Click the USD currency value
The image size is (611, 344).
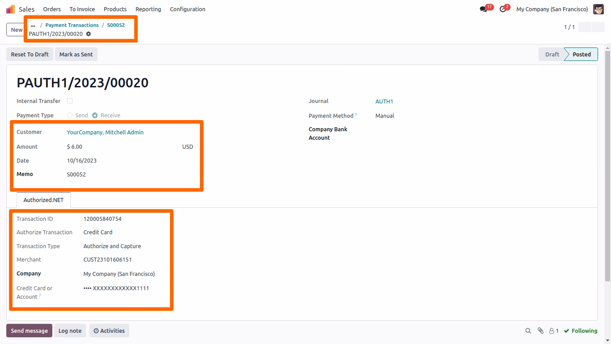pos(187,147)
